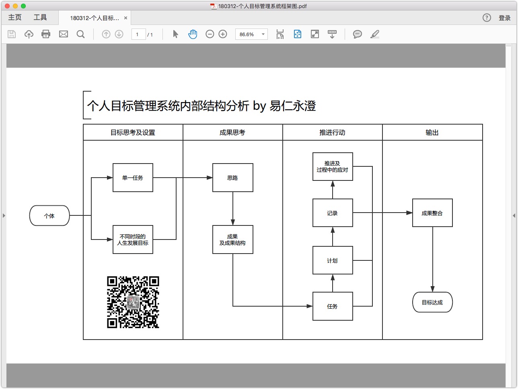The height and width of the screenshot is (389, 518).
Task: Toggle fit to full page view
Action: [x=298, y=34]
